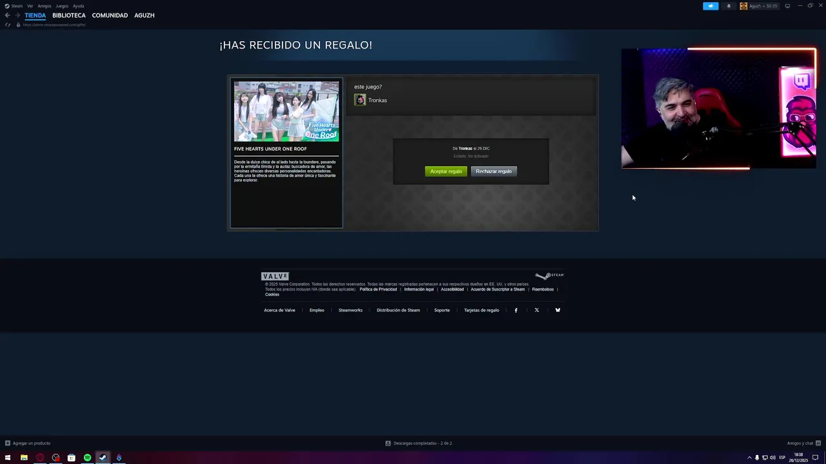Open the AGUZH profile tab
Viewport: 826px width, 464px height.
point(144,15)
